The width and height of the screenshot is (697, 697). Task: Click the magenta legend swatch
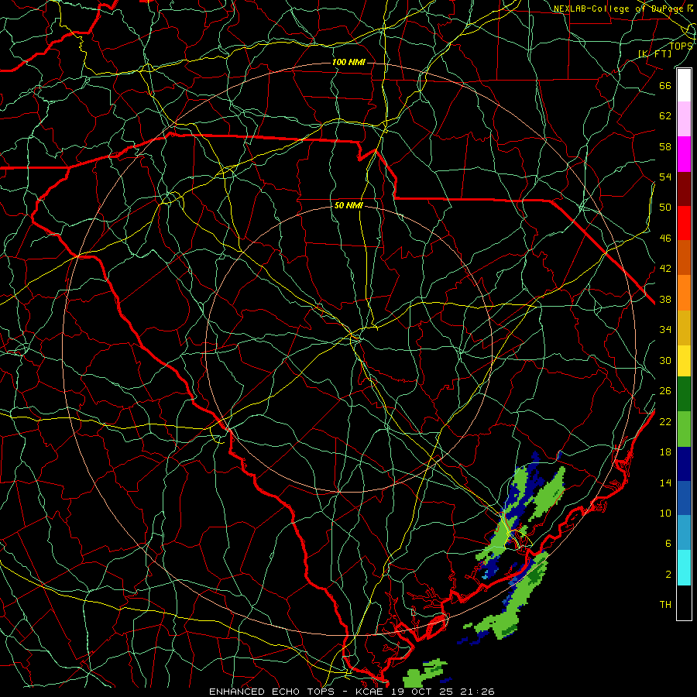tap(684, 154)
